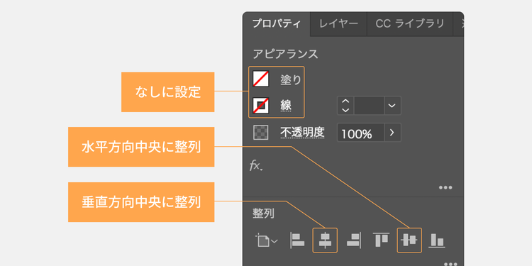Click the stroke weight value field
Screen dimensions: 532x266
tap(369, 106)
